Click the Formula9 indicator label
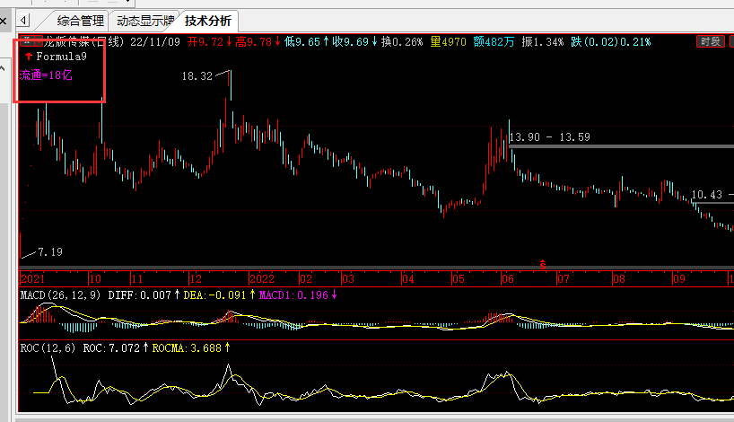The height and width of the screenshot is (422, 734). pos(61,57)
